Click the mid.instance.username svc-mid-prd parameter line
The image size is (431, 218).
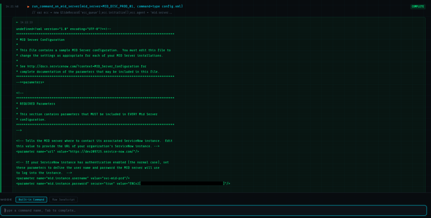(x=73, y=178)
